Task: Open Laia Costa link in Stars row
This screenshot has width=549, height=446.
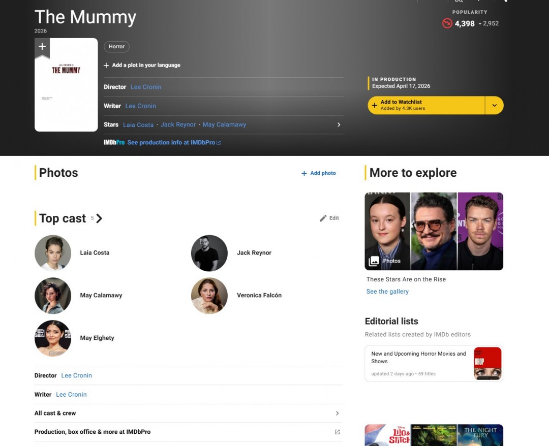Action: click(138, 125)
